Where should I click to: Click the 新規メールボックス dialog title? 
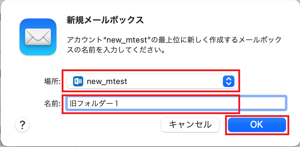tap(105, 20)
